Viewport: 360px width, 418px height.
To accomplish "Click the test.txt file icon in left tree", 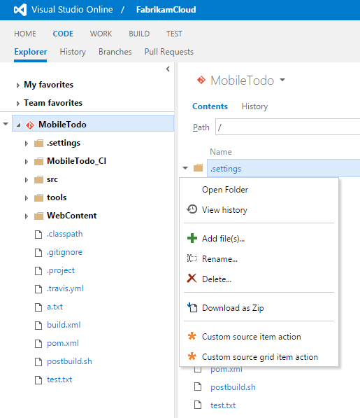I will tap(38, 380).
